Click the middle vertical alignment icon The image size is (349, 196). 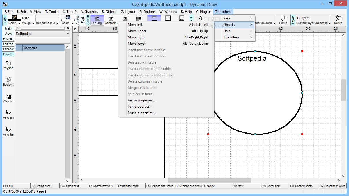click(x=168, y=18)
